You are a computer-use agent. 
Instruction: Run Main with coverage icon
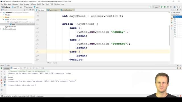168,7
